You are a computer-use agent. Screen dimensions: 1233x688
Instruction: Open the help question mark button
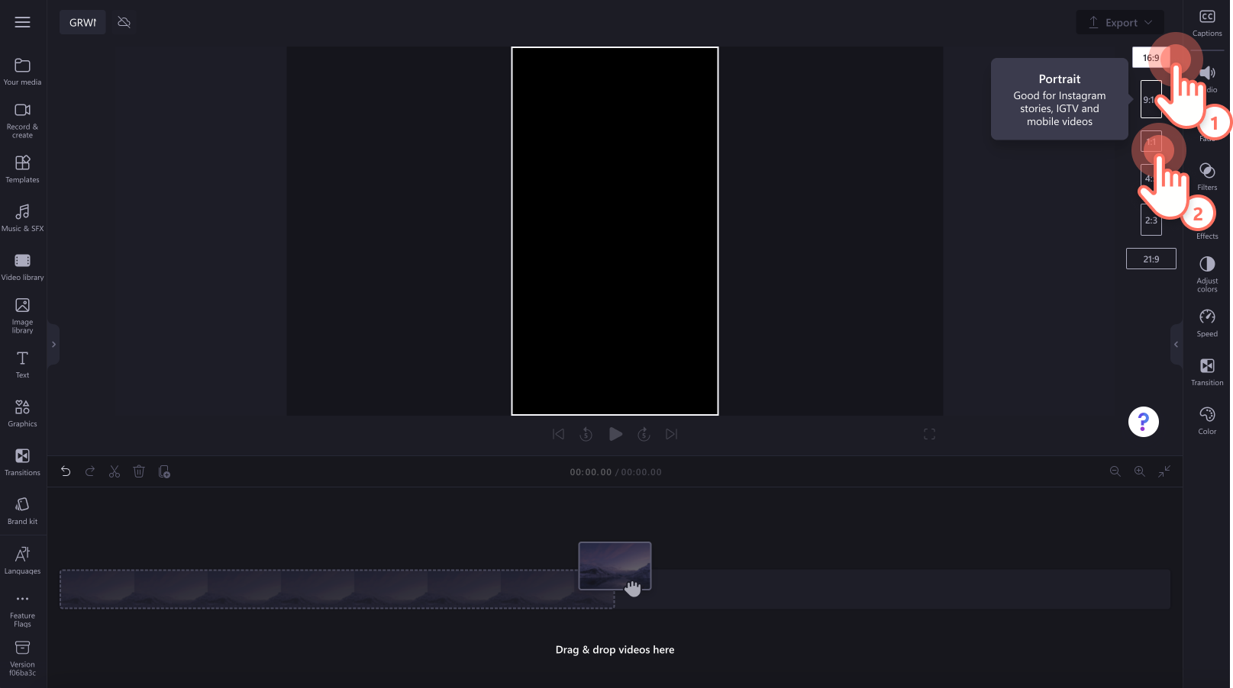click(1143, 422)
